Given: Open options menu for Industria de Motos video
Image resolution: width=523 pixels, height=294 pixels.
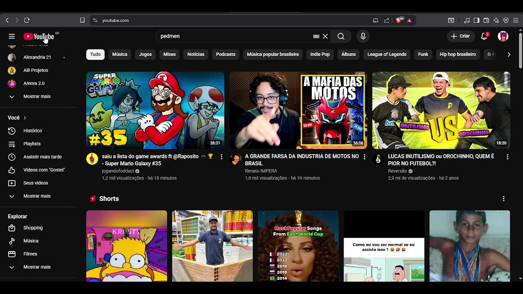Looking at the screenshot, I should [364, 157].
